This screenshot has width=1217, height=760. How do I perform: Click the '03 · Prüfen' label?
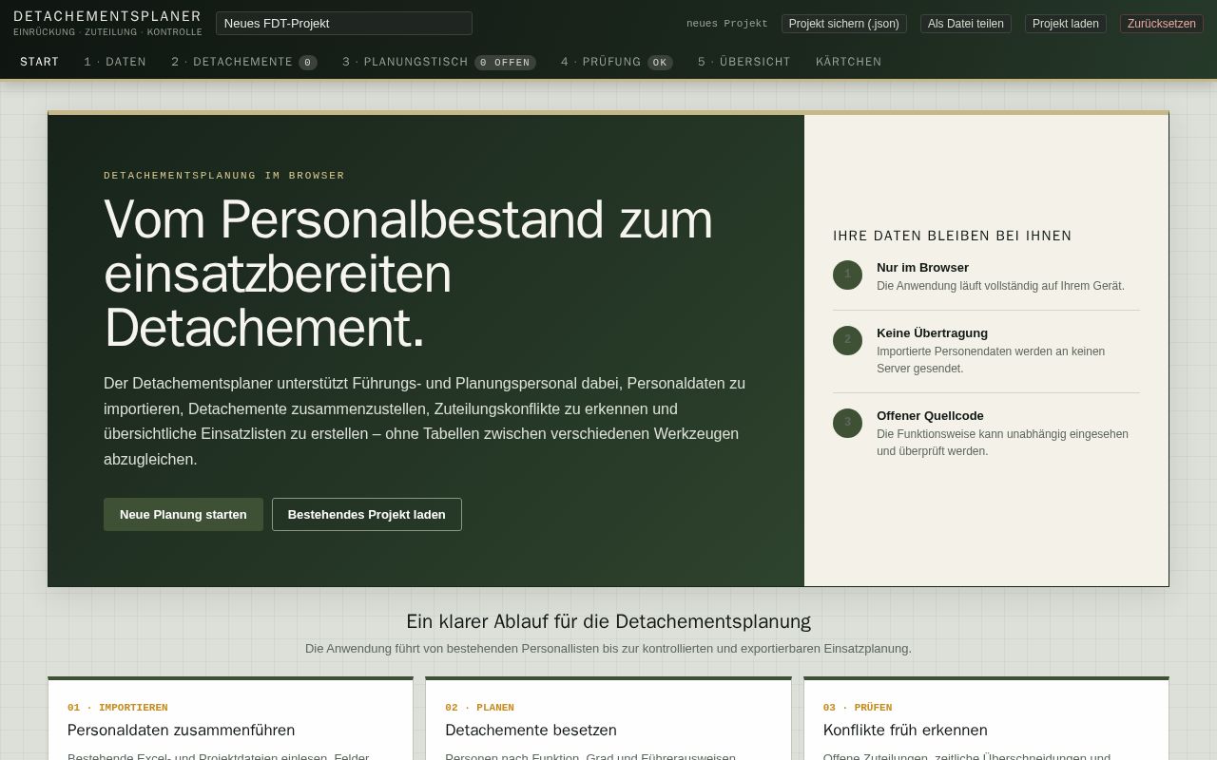858,708
